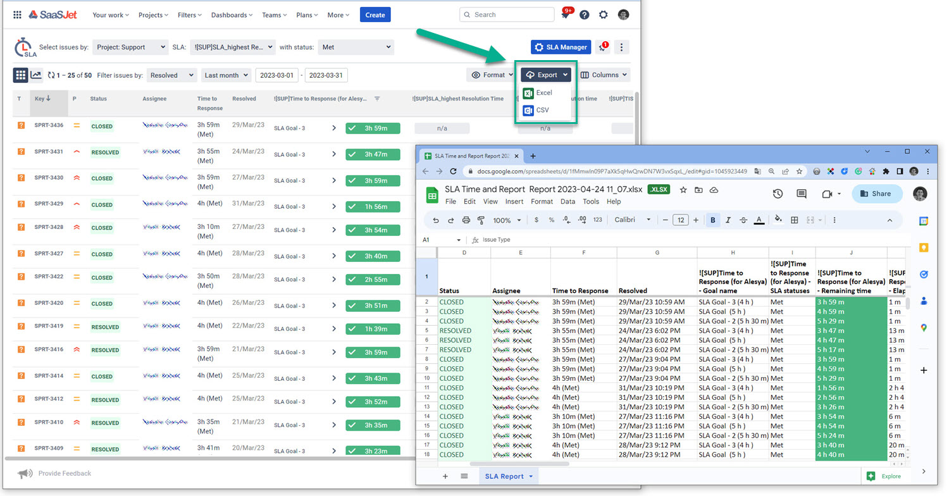Click the Undo icon in Sheets
Viewport: 949px width, 496px height.
tap(435, 220)
